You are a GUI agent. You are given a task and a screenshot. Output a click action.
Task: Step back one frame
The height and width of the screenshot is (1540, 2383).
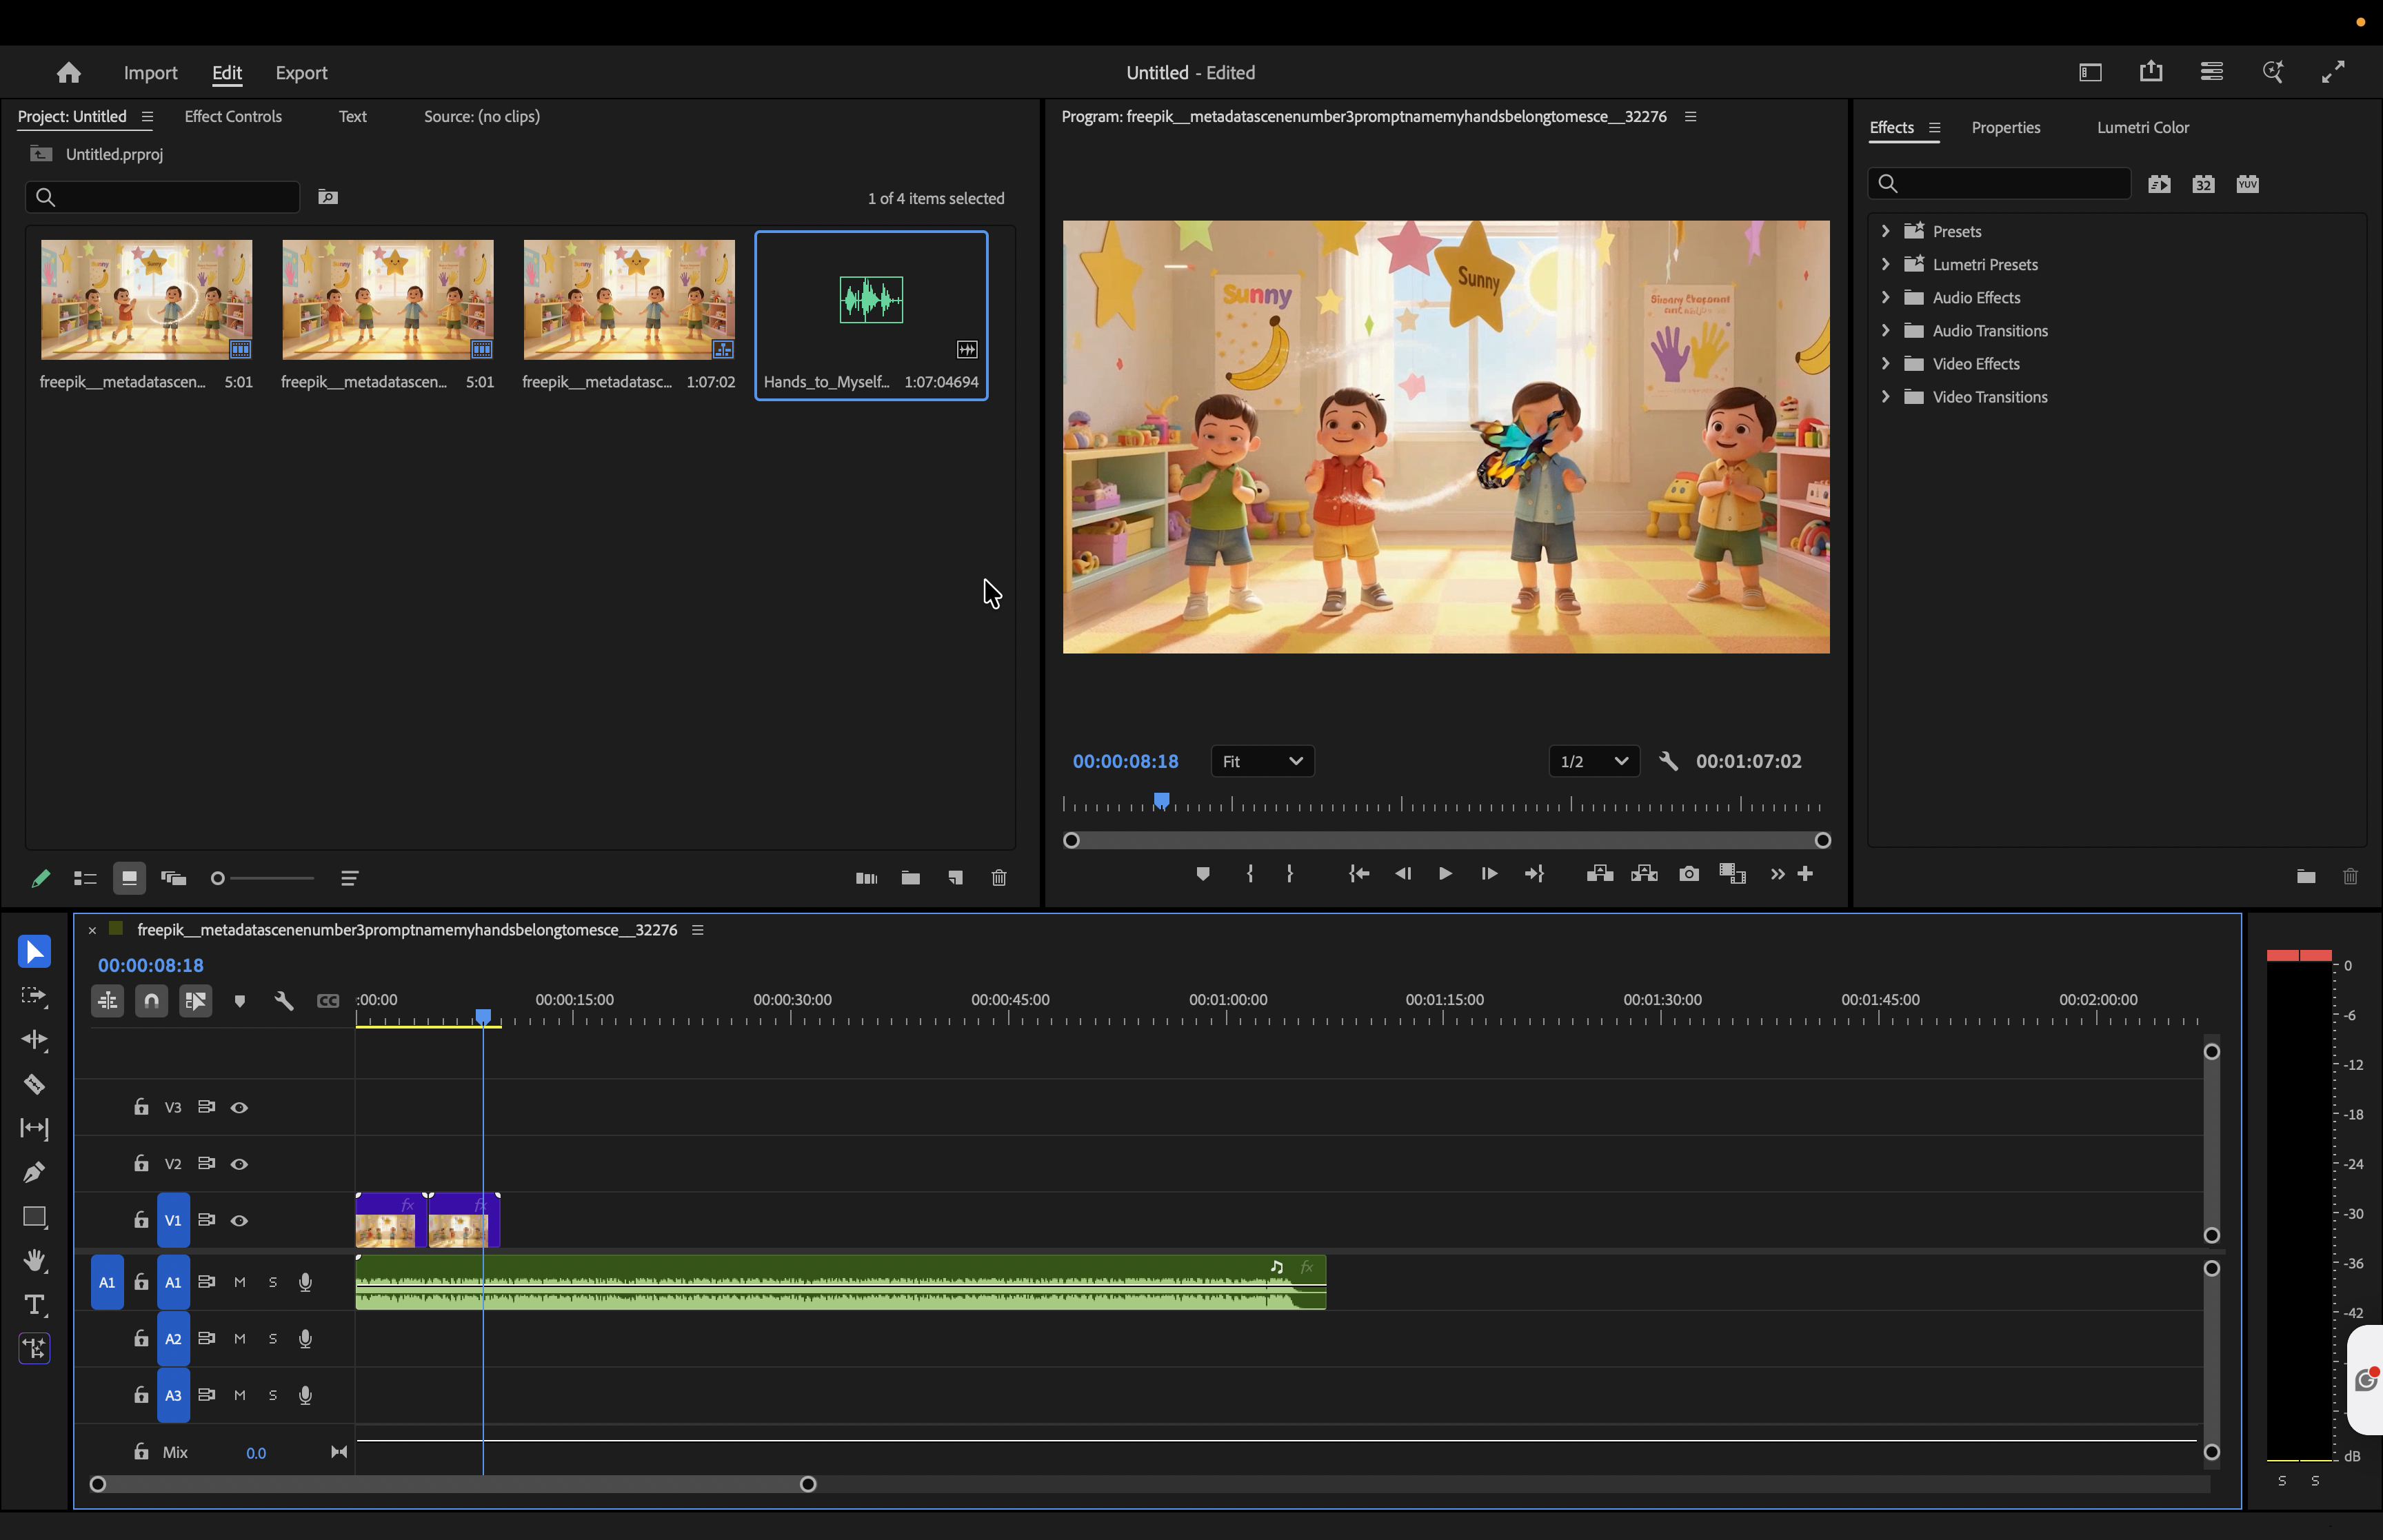pos(1402,874)
